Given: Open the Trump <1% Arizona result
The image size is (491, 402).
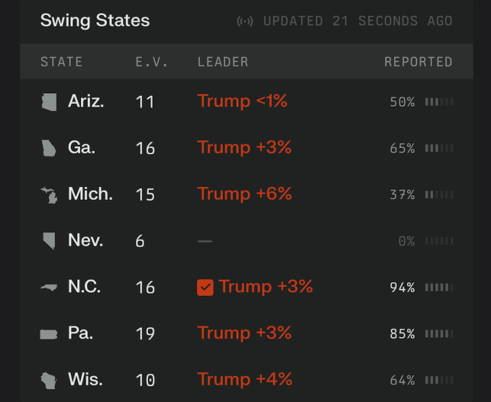Looking at the screenshot, I should pos(242,102).
